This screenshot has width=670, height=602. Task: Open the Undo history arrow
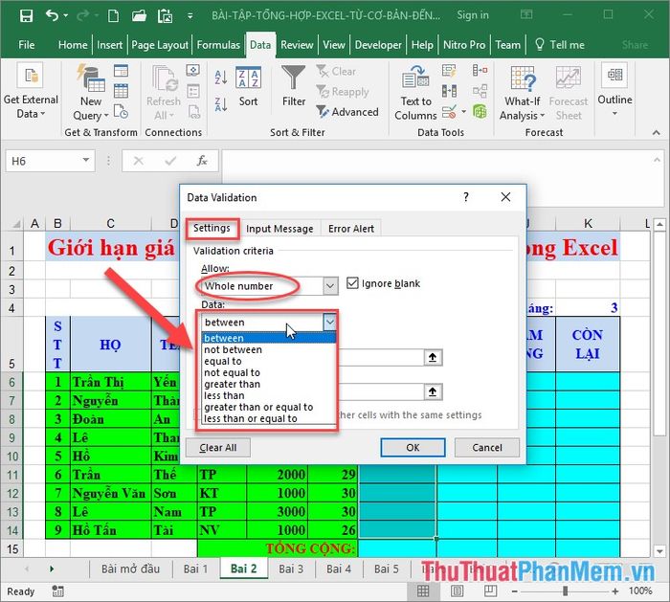pyautogui.click(x=65, y=16)
